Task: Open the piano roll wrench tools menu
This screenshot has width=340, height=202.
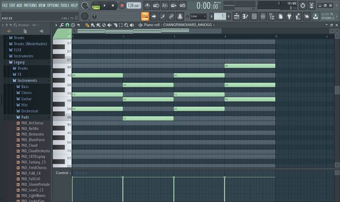Action: [62, 25]
